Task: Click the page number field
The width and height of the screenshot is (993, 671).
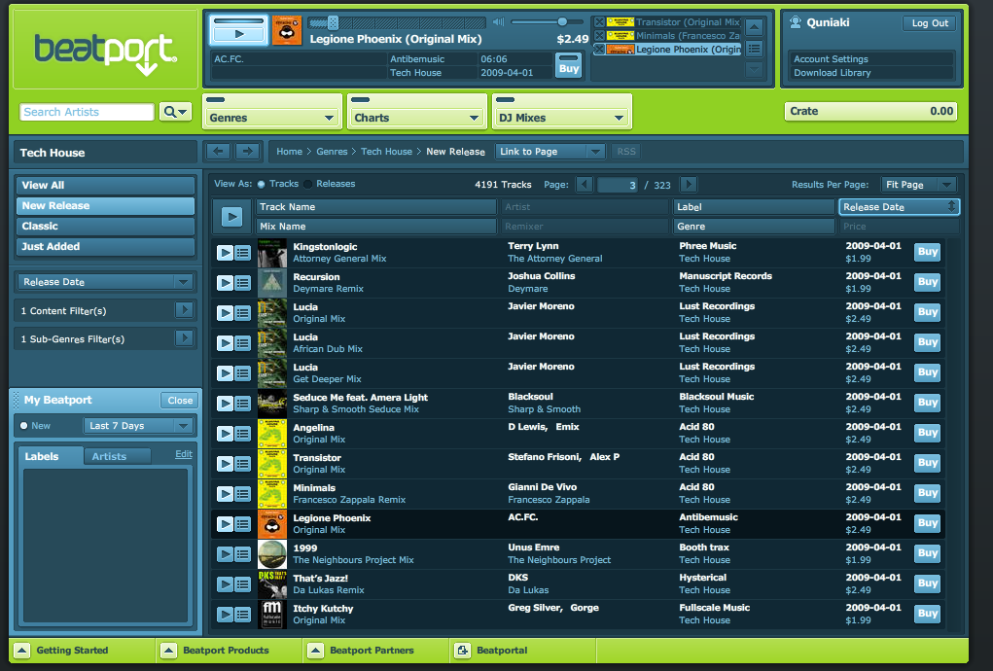Action: coord(619,185)
